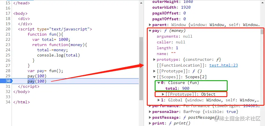Image resolution: width=265 pixels, height=126 pixels.
Task: Select the outerHeight: 1040 property
Action: click(x=173, y=2)
